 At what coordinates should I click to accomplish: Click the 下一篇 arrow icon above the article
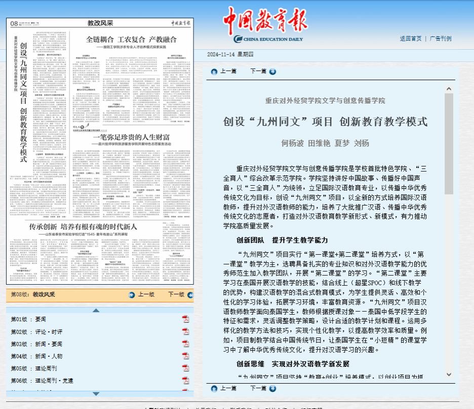pyautogui.click(x=273, y=72)
